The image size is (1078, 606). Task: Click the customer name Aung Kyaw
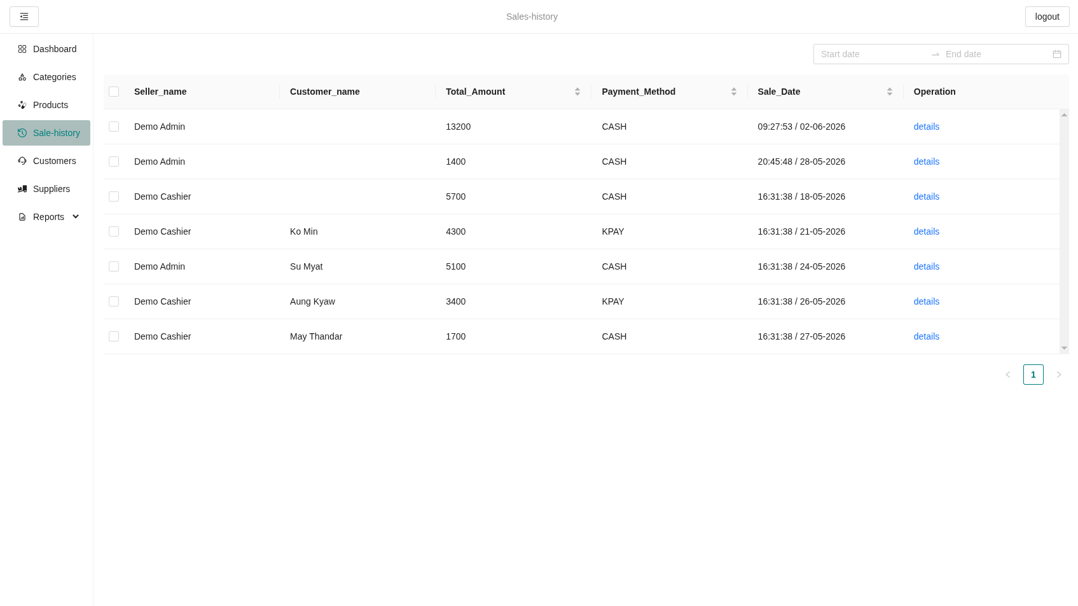312,301
